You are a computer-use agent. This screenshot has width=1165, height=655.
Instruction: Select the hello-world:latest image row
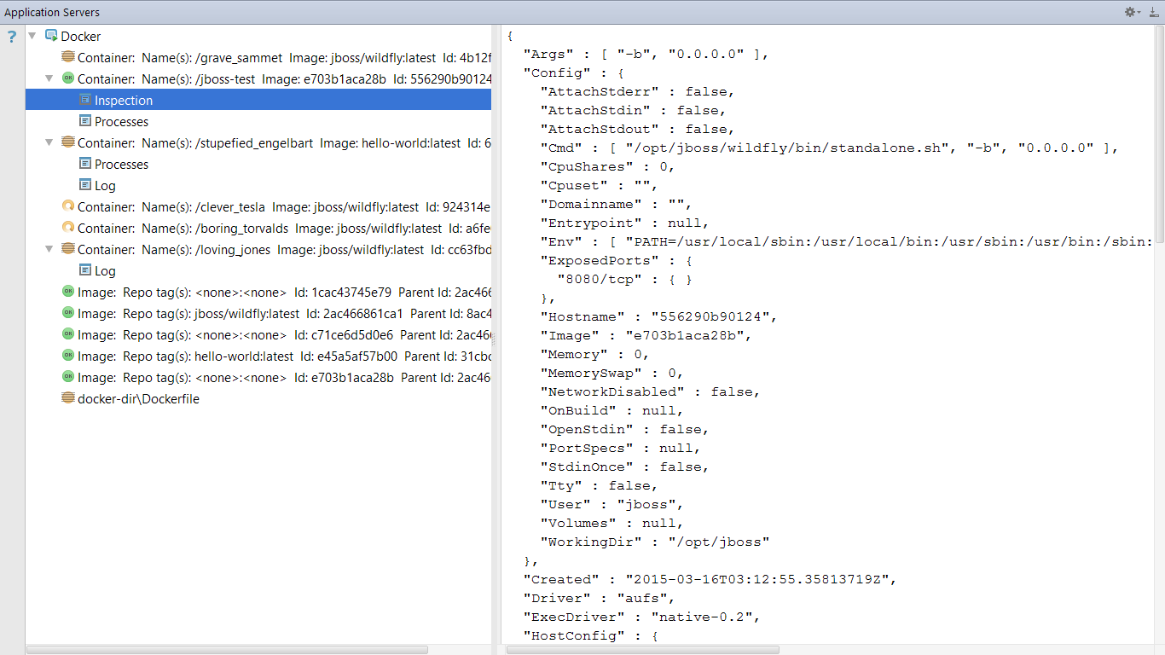point(258,356)
